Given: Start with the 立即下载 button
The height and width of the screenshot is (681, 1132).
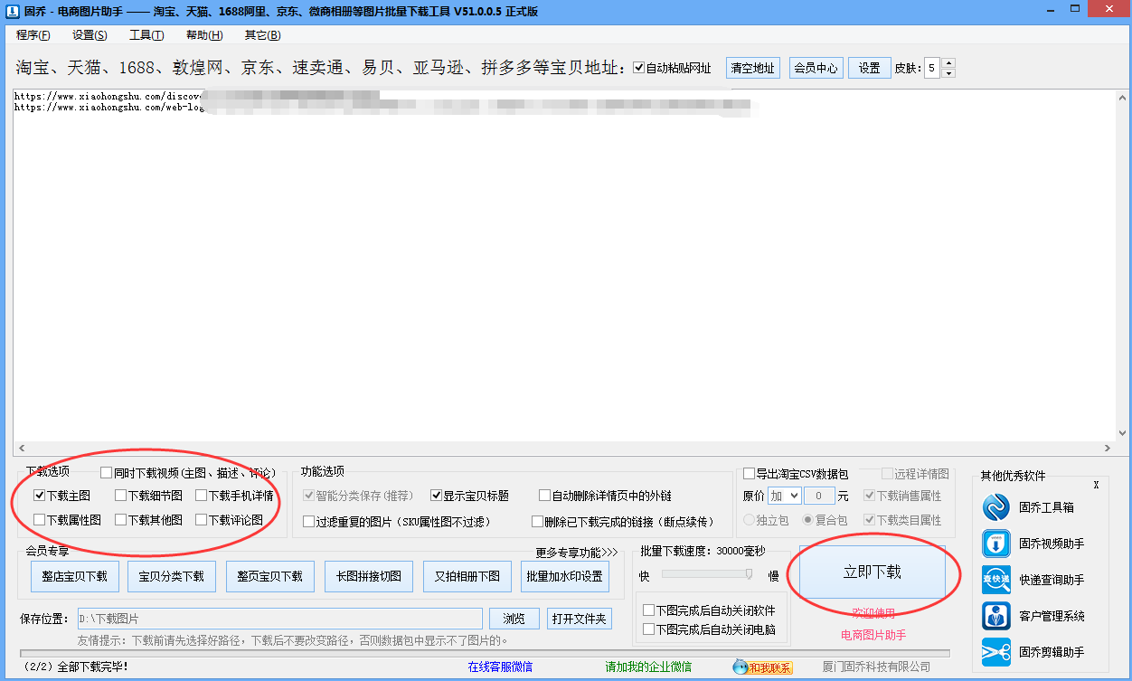Looking at the screenshot, I should pos(873,572).
